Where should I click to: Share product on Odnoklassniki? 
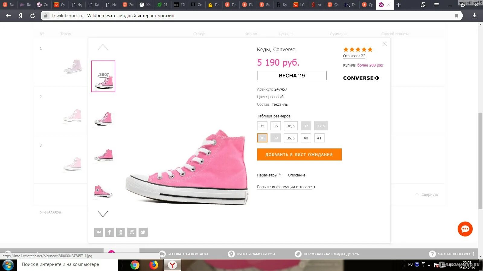[121, 232]
